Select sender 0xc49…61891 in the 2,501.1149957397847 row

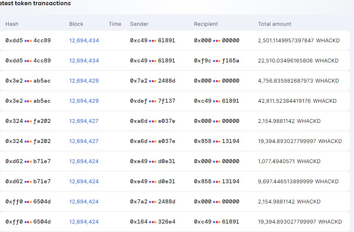(153, 40)
